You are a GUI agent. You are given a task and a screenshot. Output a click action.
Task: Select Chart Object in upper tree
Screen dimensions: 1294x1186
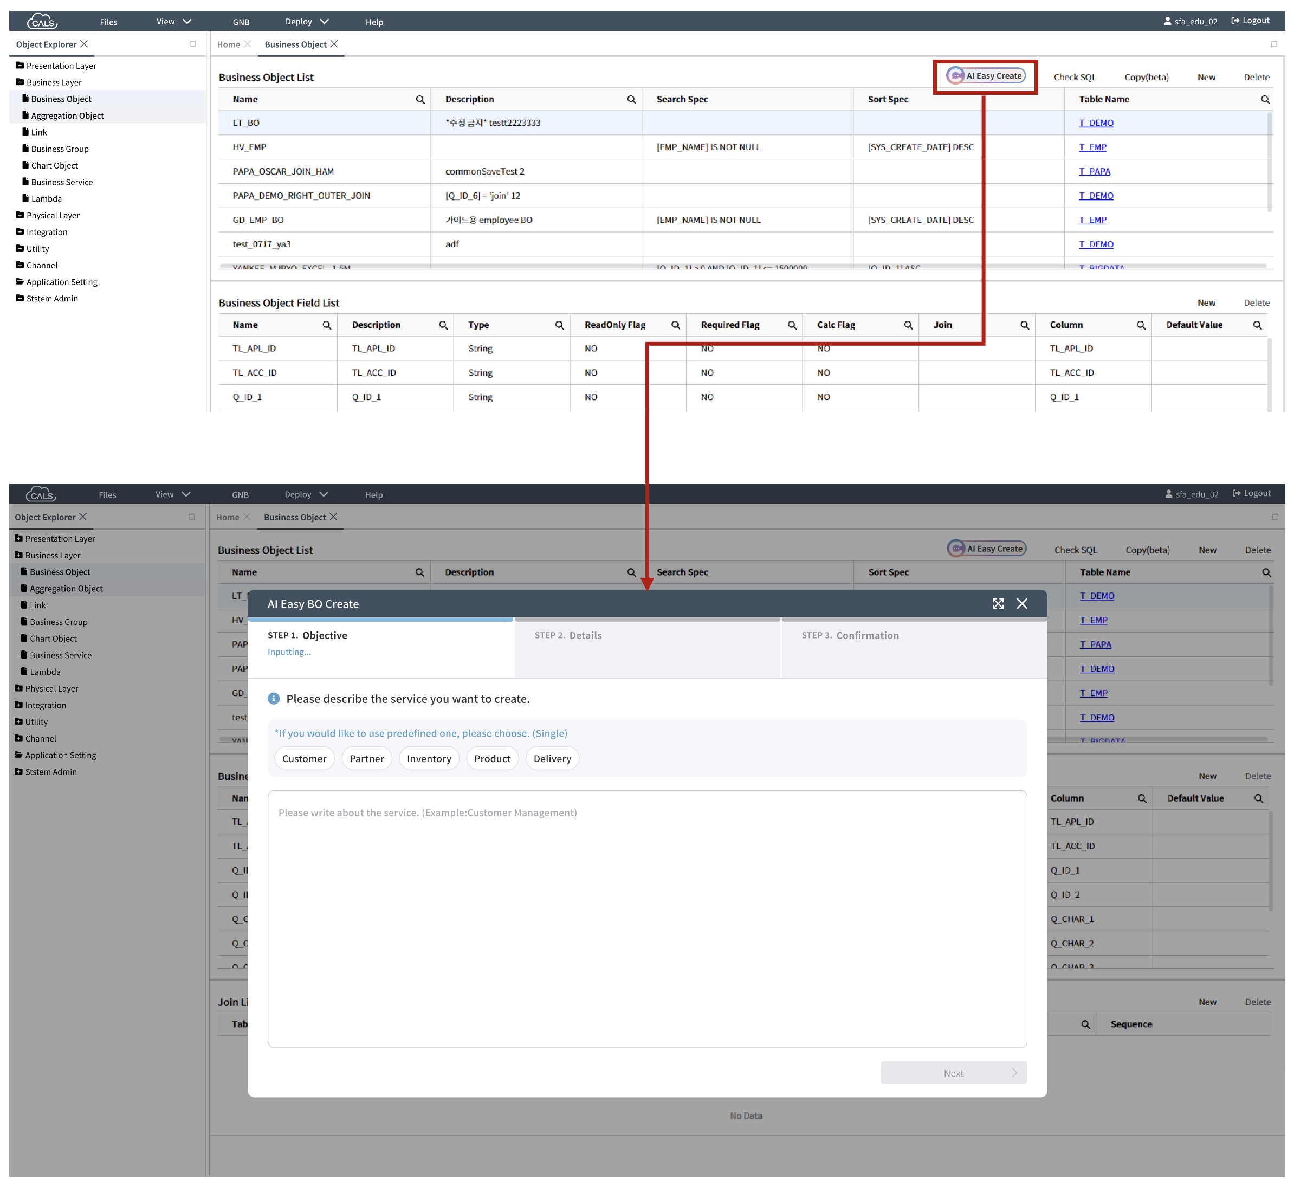pos(55,166)
